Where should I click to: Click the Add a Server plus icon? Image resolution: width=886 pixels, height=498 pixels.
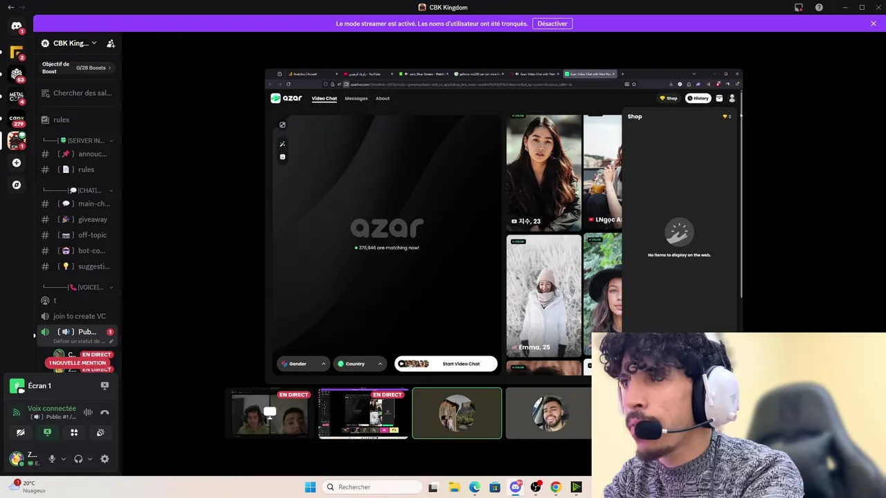click(17, 163)
